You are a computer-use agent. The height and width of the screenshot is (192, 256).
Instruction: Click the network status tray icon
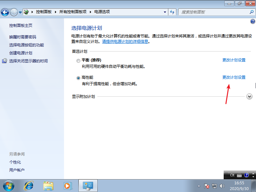coord(215,186)
